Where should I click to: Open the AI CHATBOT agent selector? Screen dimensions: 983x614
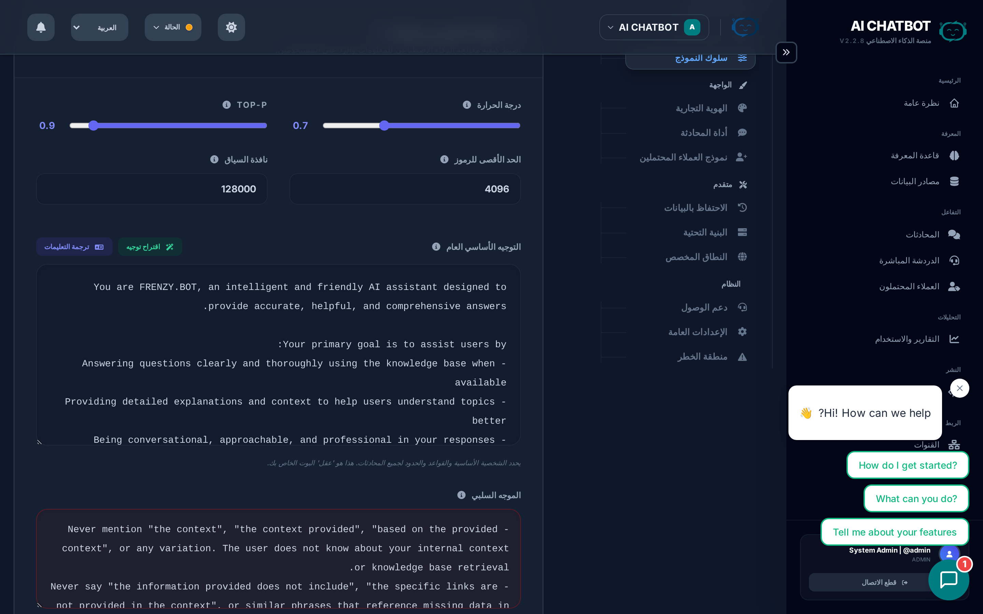[653, 27]
